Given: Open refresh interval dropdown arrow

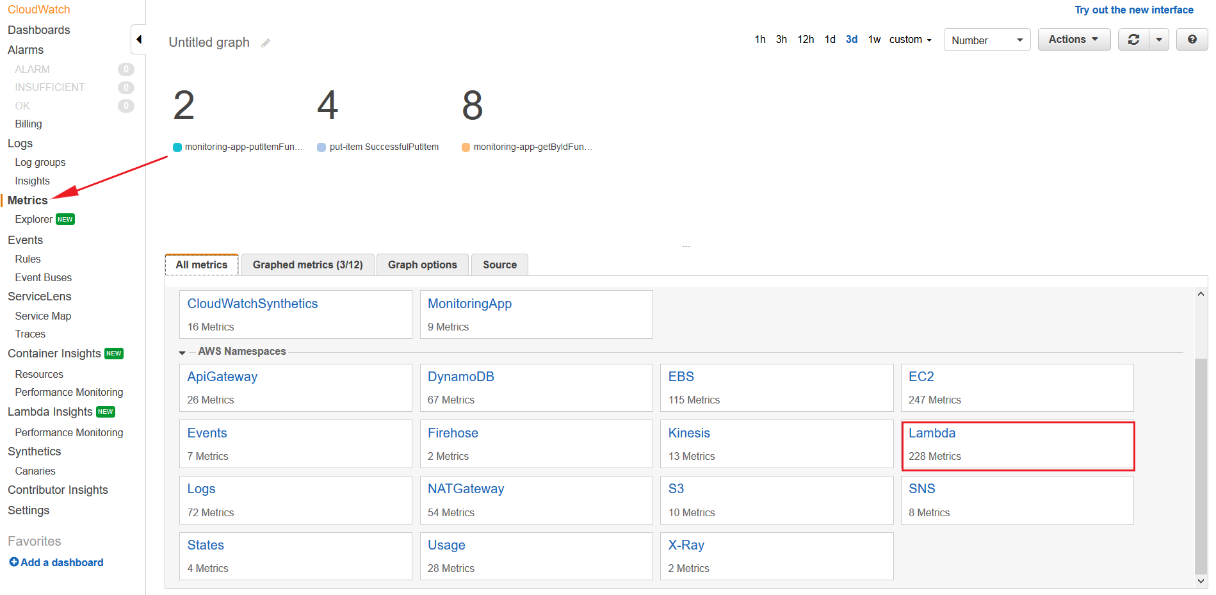Looking at the screenshot, I should coord(1159,40).
